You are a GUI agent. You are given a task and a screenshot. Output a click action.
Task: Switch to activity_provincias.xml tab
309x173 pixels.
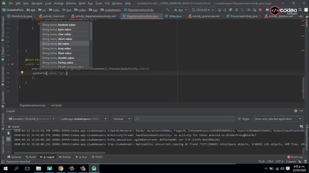coord(204,16)
